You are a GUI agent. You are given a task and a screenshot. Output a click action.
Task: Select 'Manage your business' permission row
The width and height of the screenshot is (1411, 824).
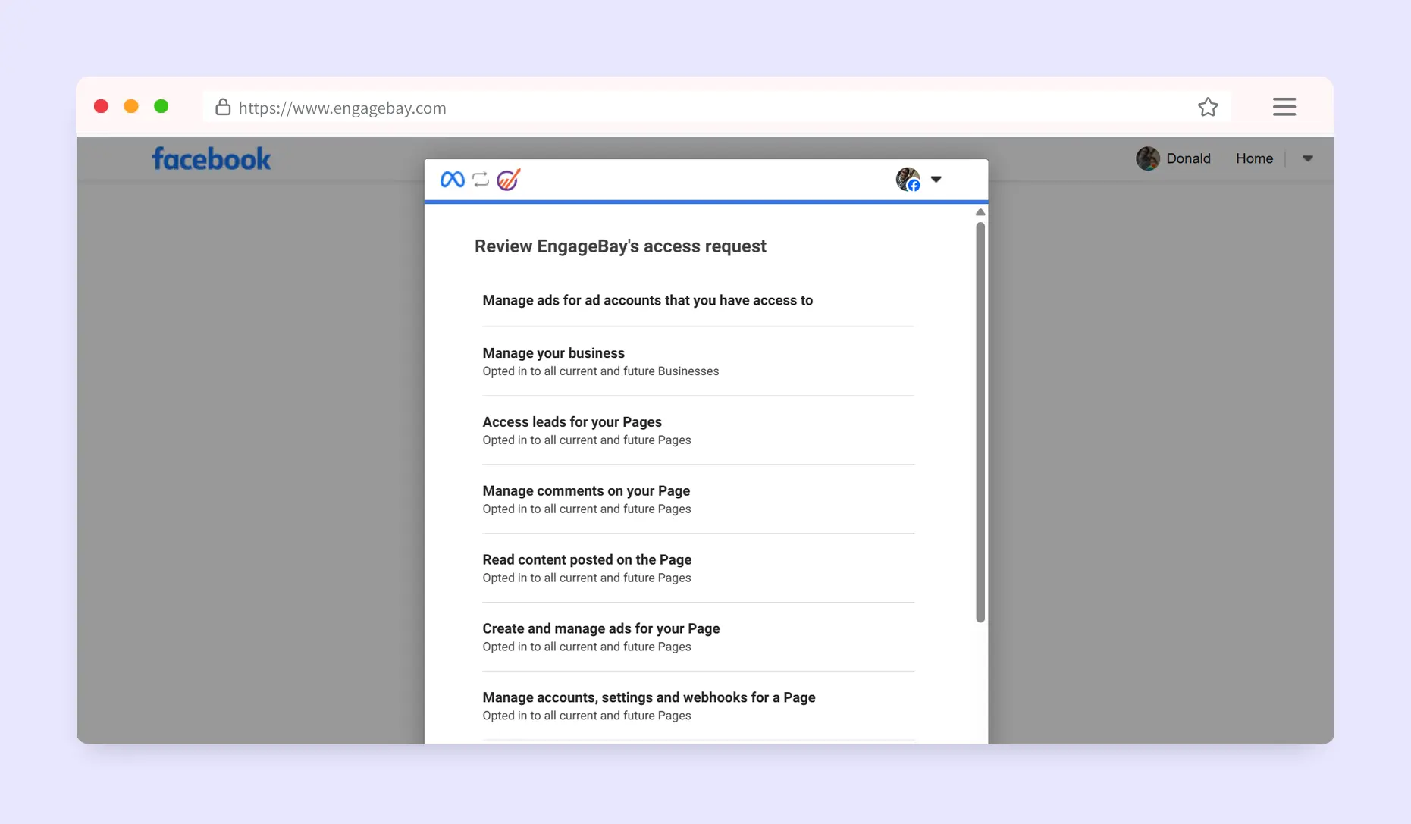(x=698, y=362)
